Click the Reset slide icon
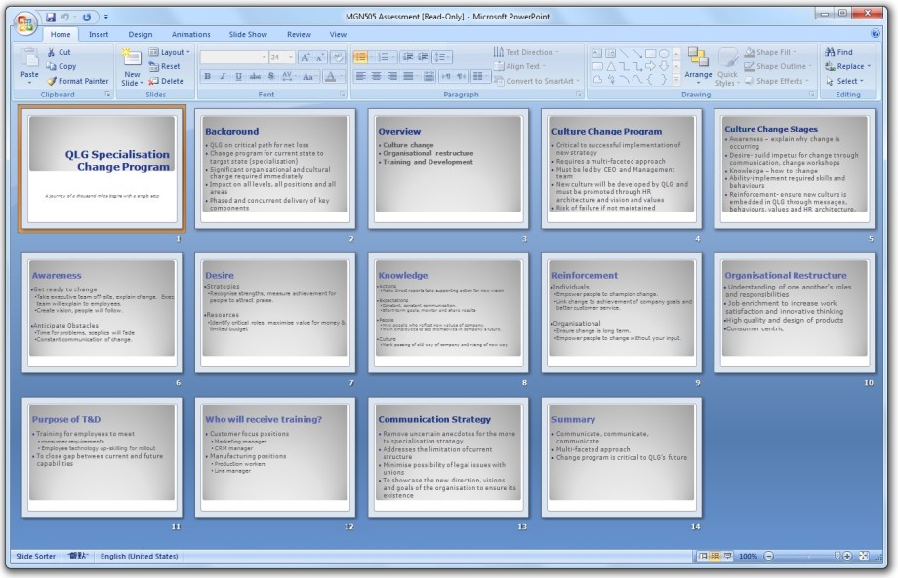 point(155,66)
